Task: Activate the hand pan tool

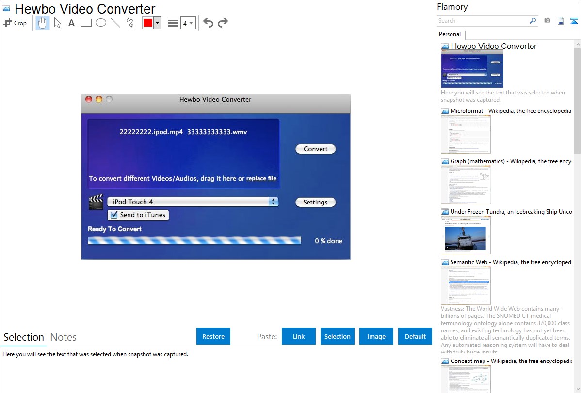Action: [x=43, y=23]
